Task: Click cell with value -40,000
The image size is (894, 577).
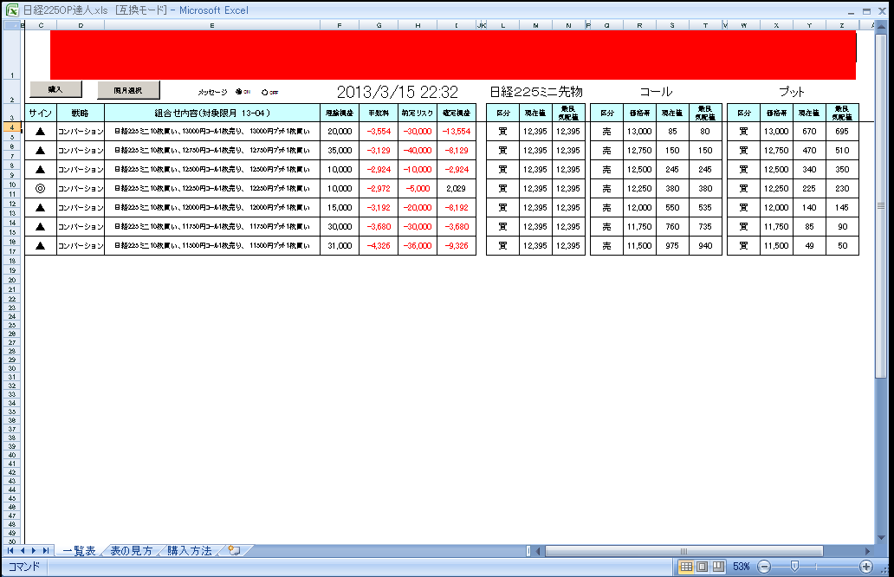Action: [x=418, y=151]
